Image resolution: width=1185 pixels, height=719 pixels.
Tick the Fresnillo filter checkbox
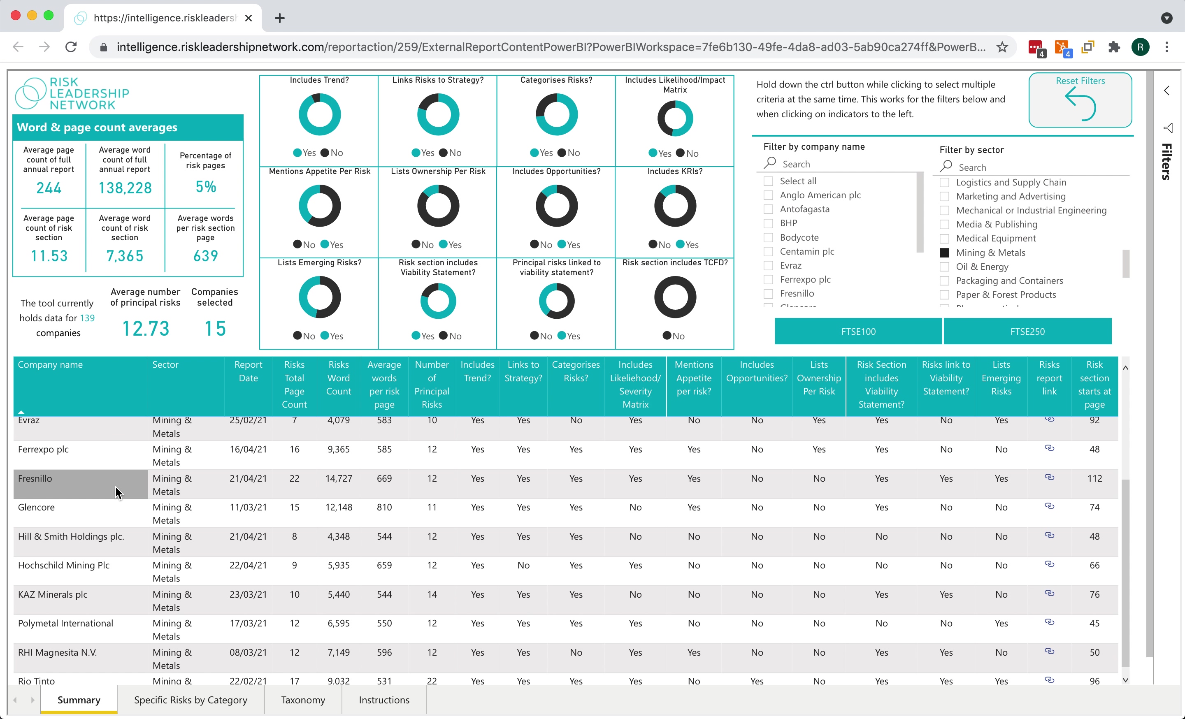[768, 293]
